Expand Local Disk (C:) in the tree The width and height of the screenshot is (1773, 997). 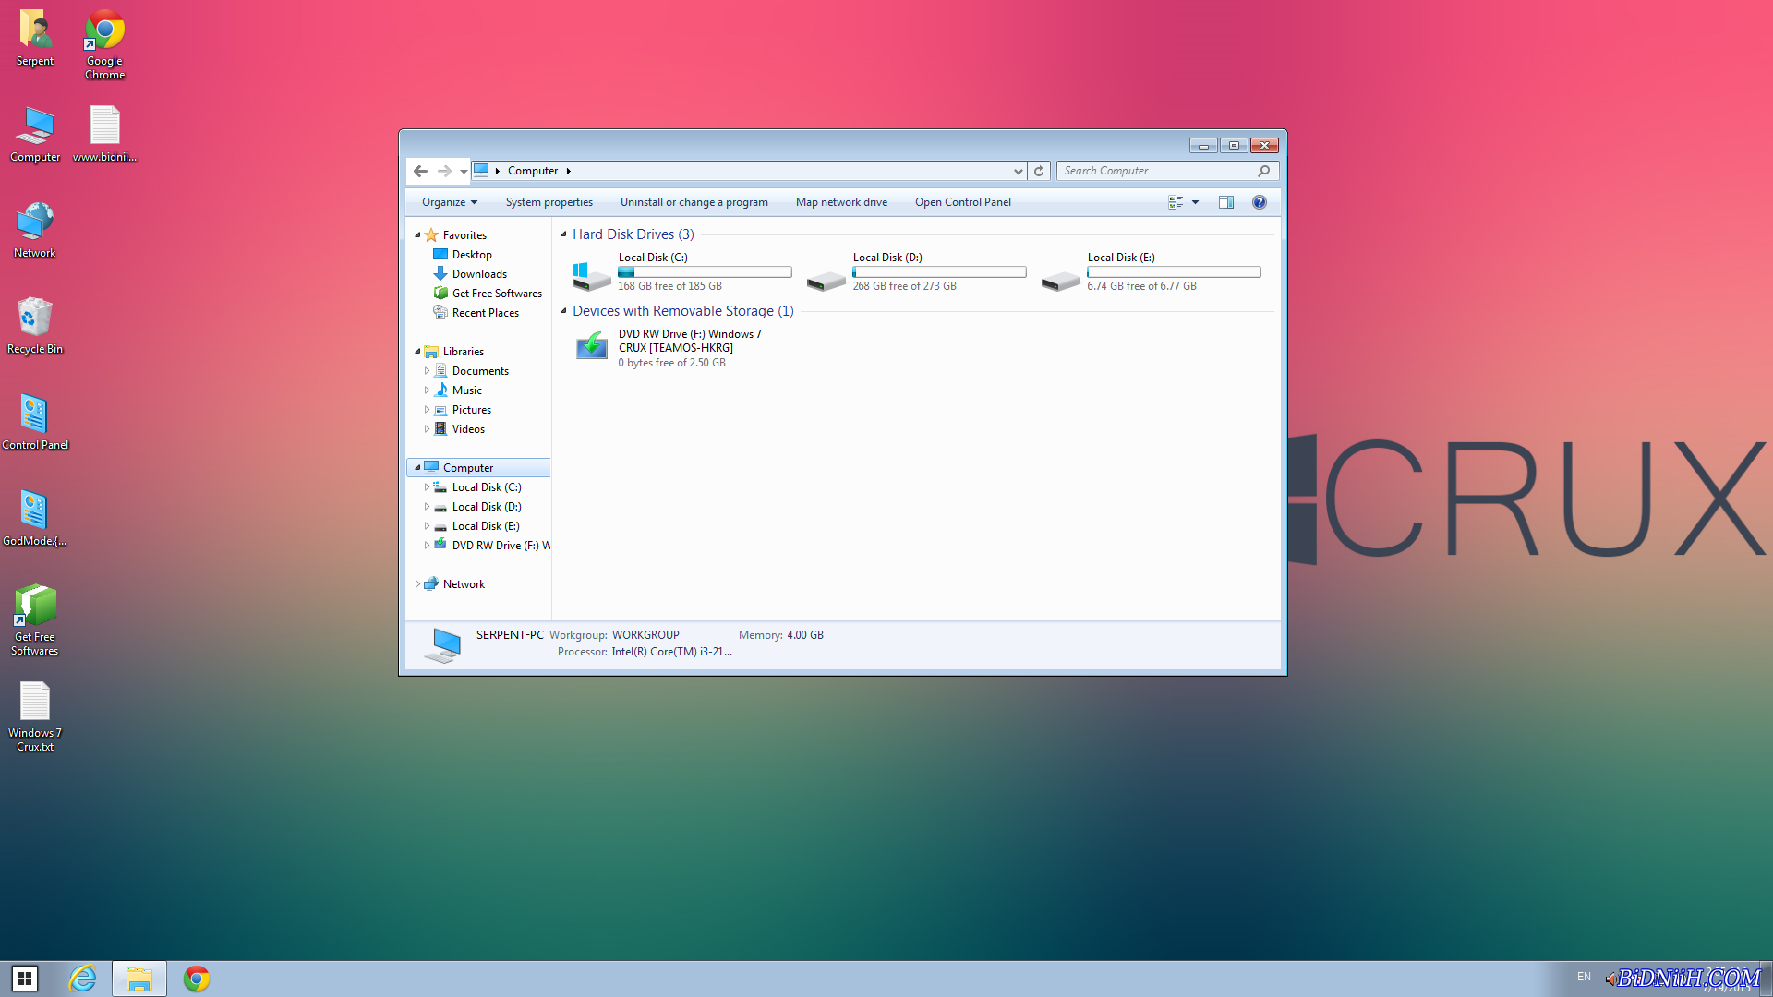(427, 487)
